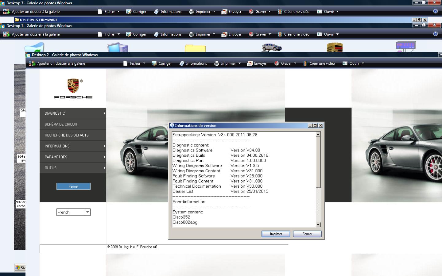
Task: Click Corriger in the Desktop 3 window toolbar
Action: (x=136, y=12)
